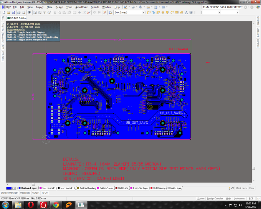
Task: Select the Keep-Out Layer tab
Action: tap(139, 188)
